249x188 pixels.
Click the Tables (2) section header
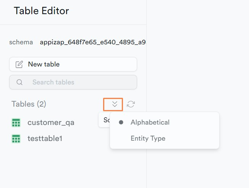pyautogui.click(x=29, y=104)
